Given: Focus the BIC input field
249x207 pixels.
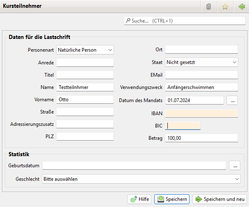Looking at the screenshot, I should click(183, 126).
